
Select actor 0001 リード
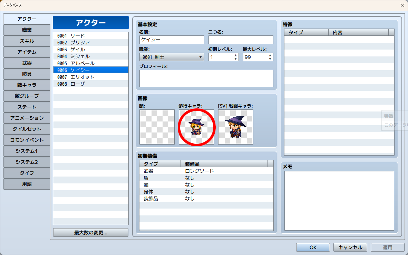[90, 36]
